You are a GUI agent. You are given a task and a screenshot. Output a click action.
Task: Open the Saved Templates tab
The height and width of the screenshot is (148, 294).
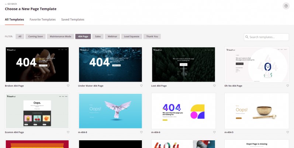coord(73,20)
